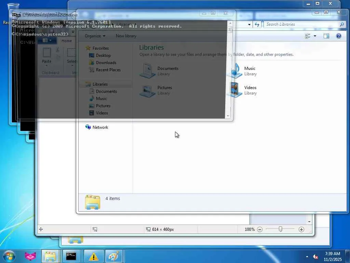The image size is (350, 263).
Task: Click the Libraries heading text
Action: point(151,47)
